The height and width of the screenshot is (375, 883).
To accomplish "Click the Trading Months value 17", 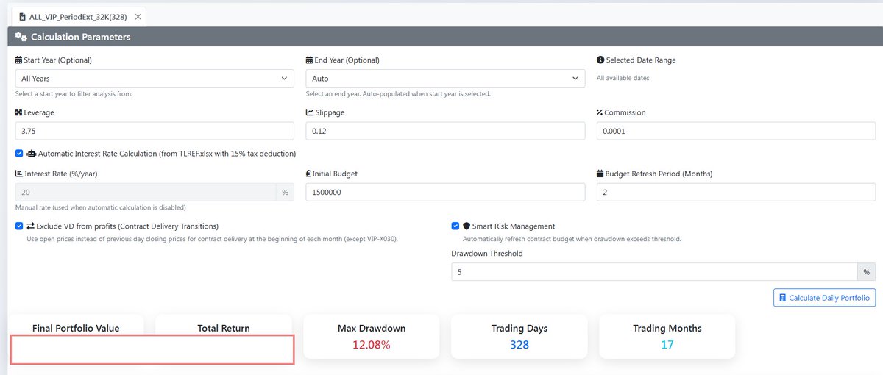I will (x=667, y=345).
